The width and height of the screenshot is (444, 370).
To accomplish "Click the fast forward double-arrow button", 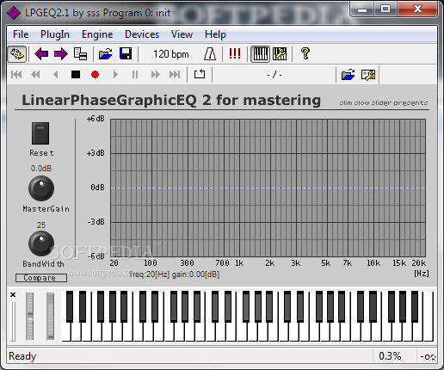I will click(155, 75).
